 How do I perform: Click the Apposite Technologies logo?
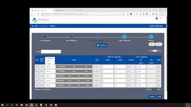(x=41, y=20)
